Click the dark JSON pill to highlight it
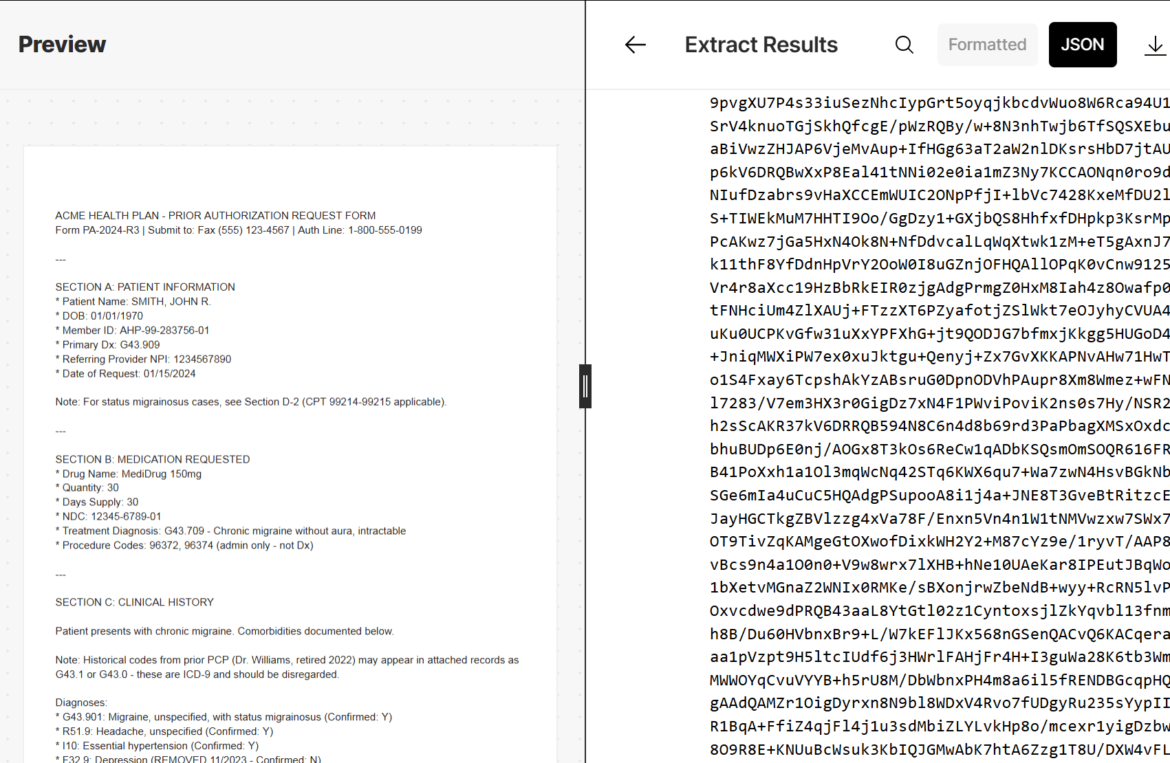This screenshot has width=1170, height=763. click(x=1082, y=44)
